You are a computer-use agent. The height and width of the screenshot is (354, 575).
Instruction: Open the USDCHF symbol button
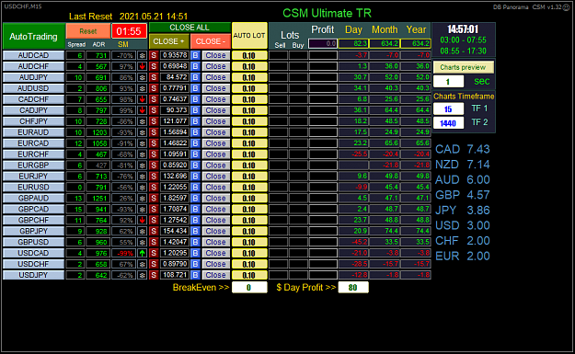click(33, 264)
